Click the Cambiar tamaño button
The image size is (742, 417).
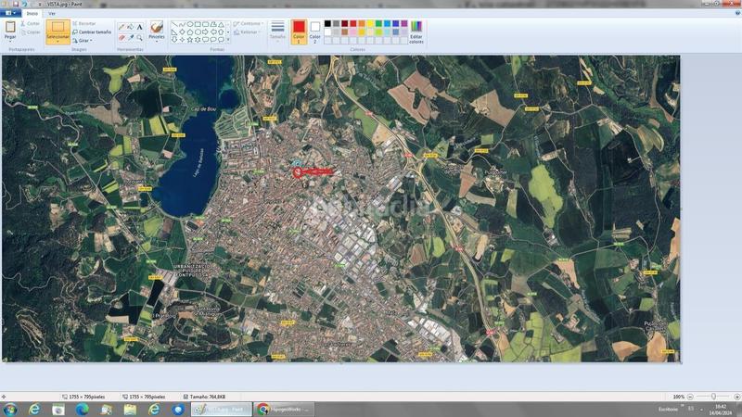[91, 32]
